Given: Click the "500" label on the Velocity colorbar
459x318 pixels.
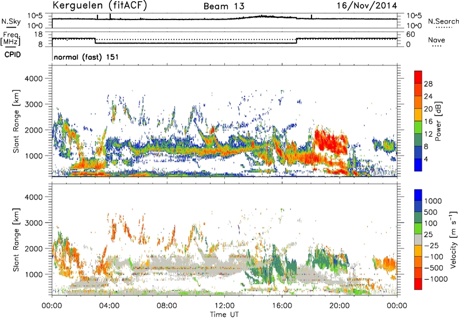Looking at the screenshot, I should (432, 212).
